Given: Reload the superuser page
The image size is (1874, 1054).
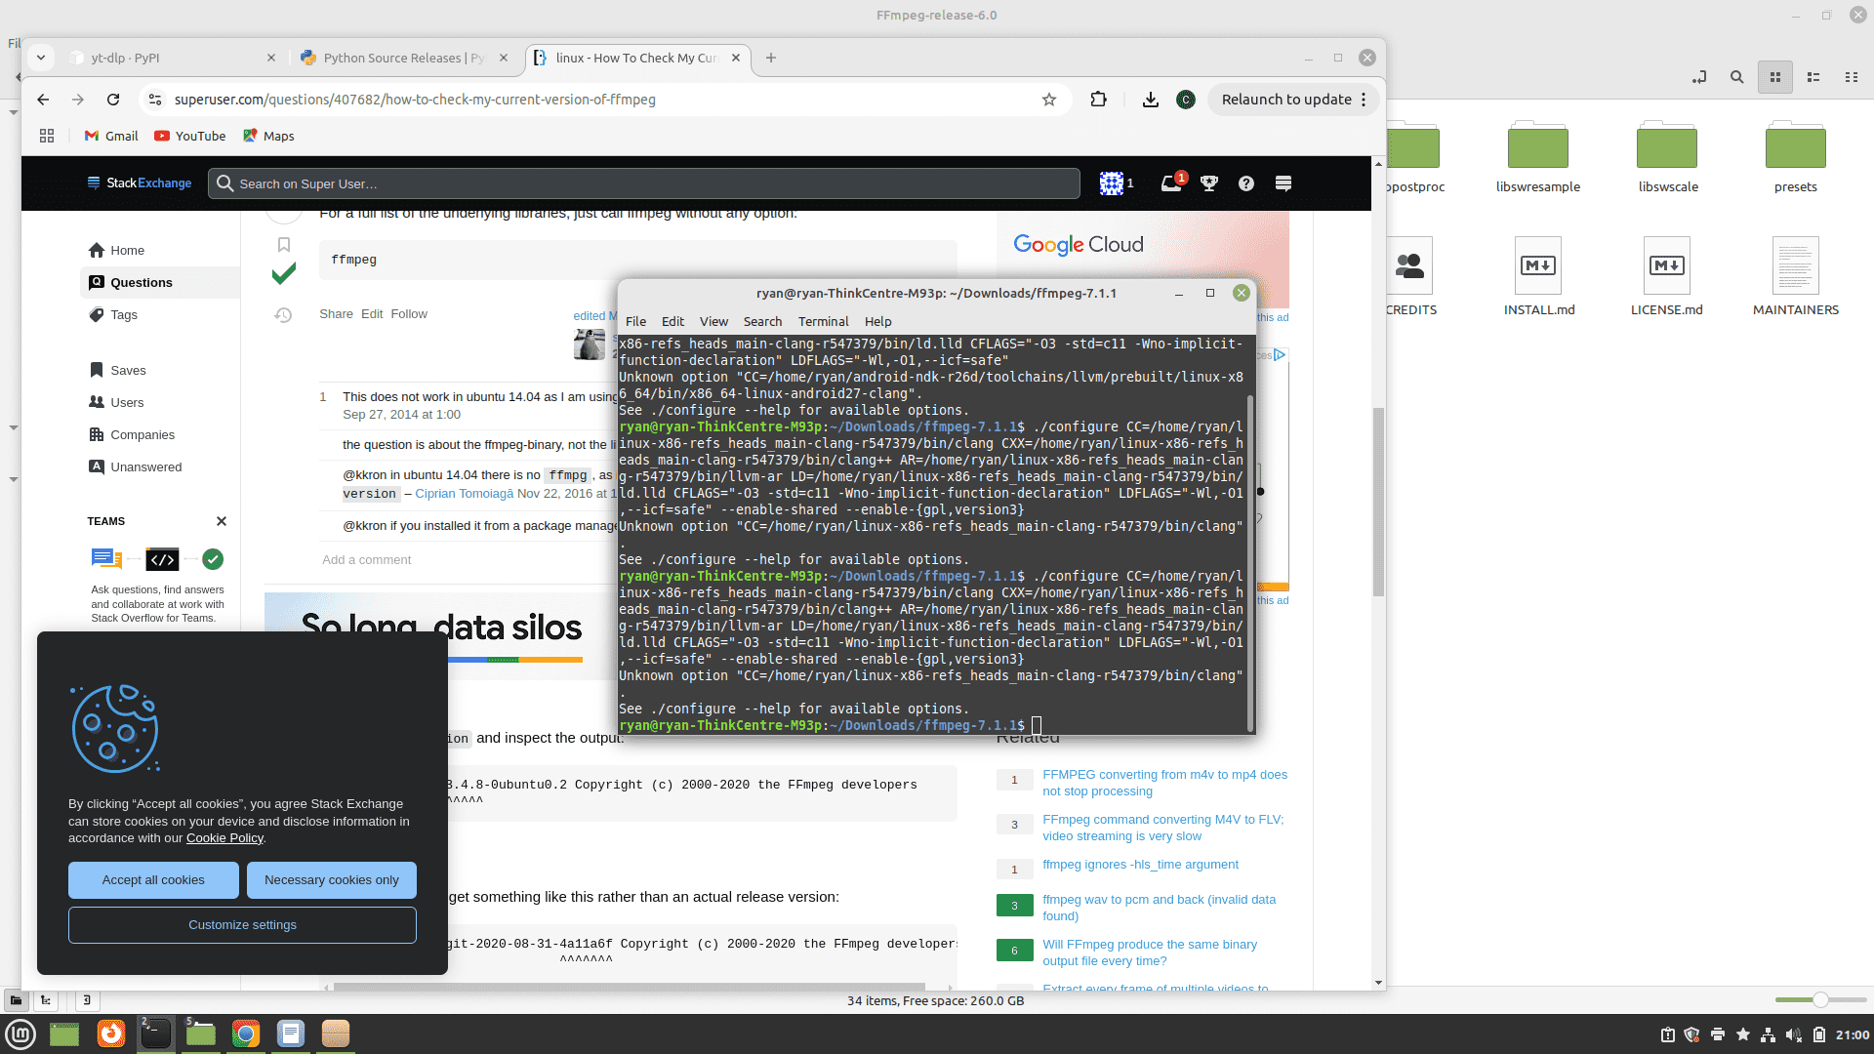Looking at the screenshot, I should tap(113, 100).
